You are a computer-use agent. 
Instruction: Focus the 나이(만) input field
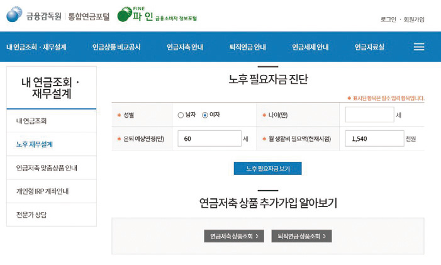point(369,115)
